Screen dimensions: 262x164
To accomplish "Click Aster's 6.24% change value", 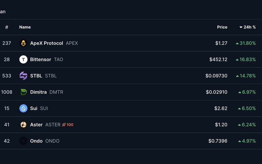I will (x=249, y=125).
